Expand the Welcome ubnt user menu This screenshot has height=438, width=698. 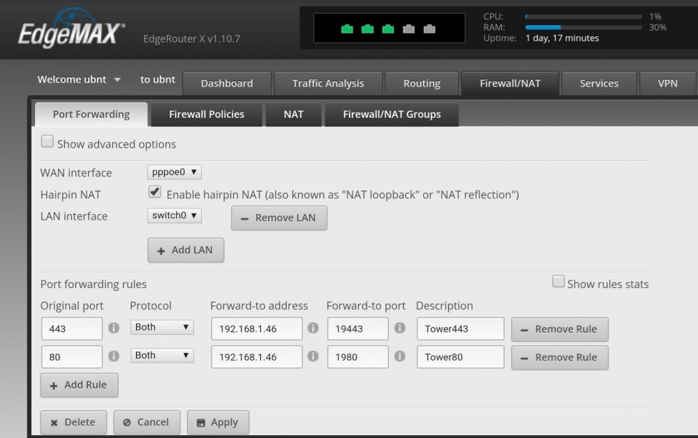pyautogui.click(x=79, y=80)
